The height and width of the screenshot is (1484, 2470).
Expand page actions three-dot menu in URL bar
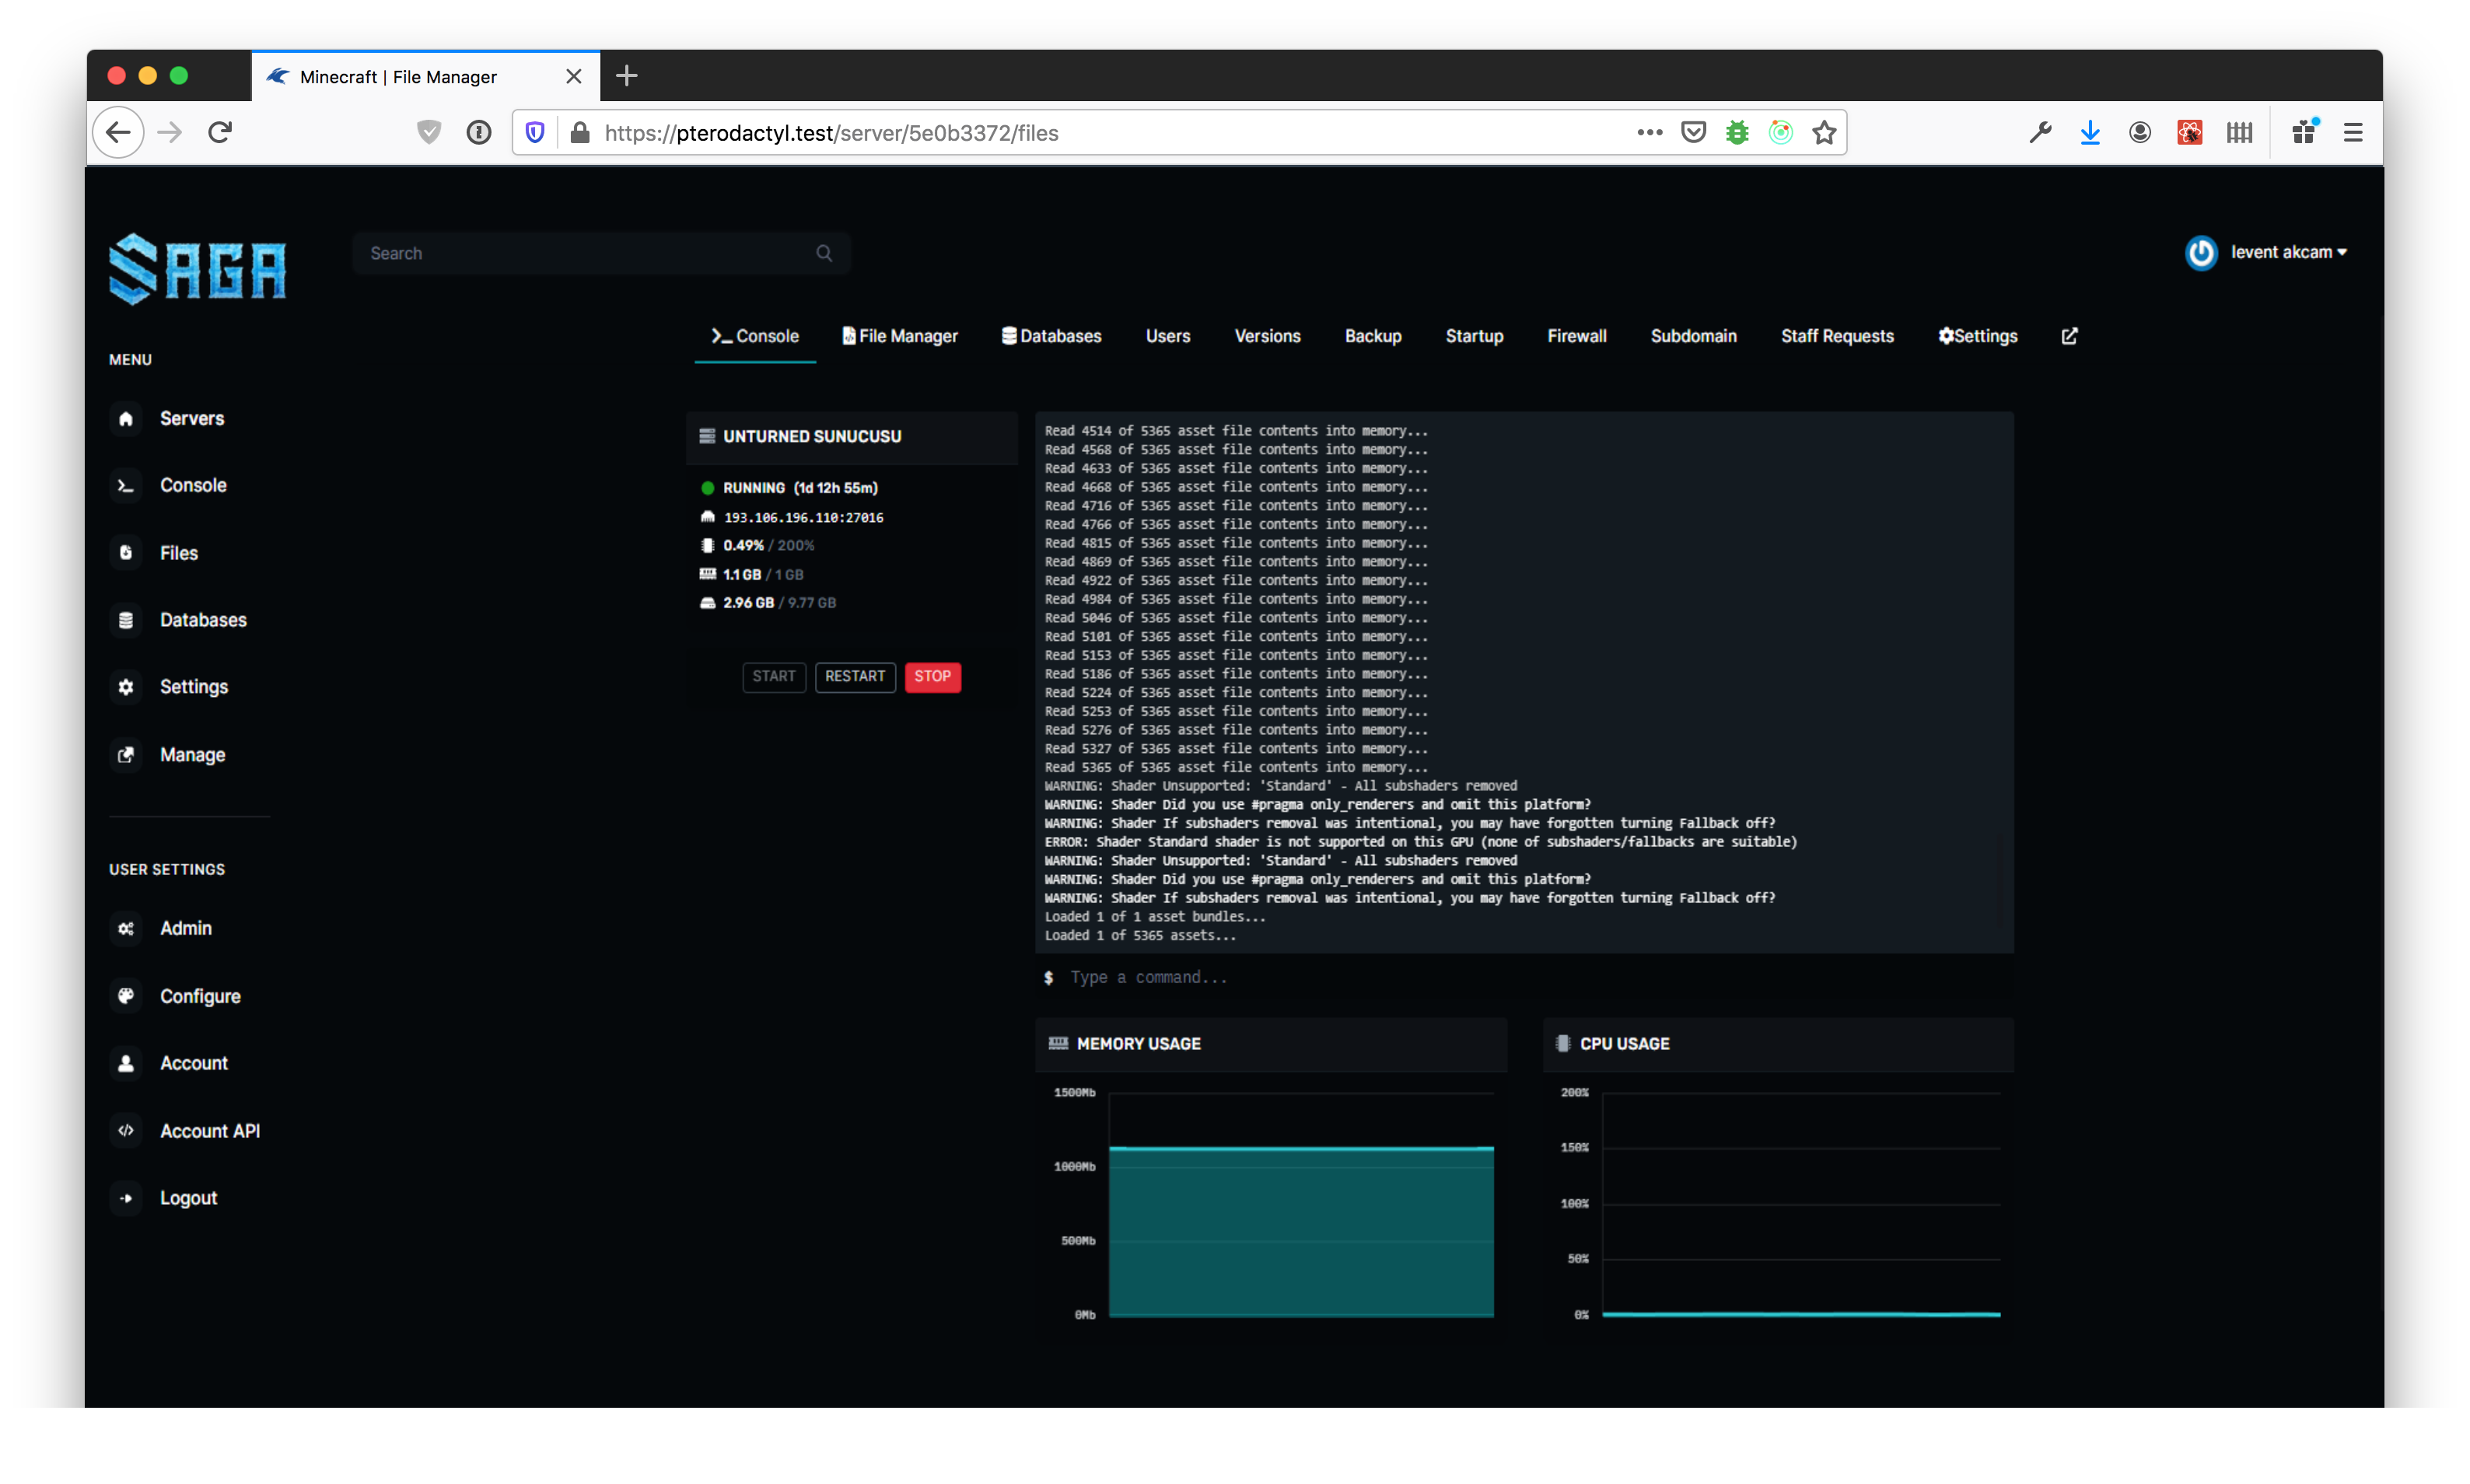coord(1650,132)
